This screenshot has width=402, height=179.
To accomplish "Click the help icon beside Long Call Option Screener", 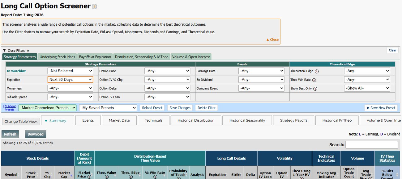I will point(94,6).
